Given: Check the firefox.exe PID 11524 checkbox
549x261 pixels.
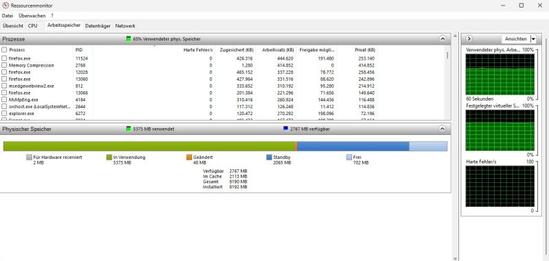Looking at the screenshot, I should [x=4, y=58].
